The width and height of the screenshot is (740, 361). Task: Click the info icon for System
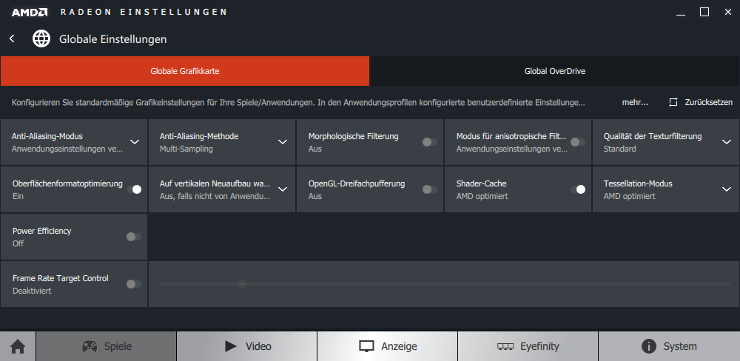click(x=649, y=346)
